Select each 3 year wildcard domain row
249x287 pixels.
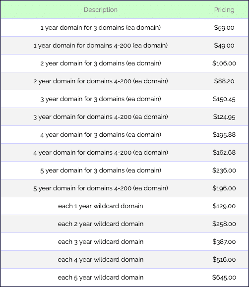[x=124, y=242]
